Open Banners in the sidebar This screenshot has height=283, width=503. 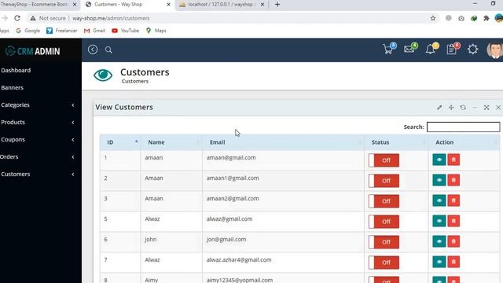(13, 87)
